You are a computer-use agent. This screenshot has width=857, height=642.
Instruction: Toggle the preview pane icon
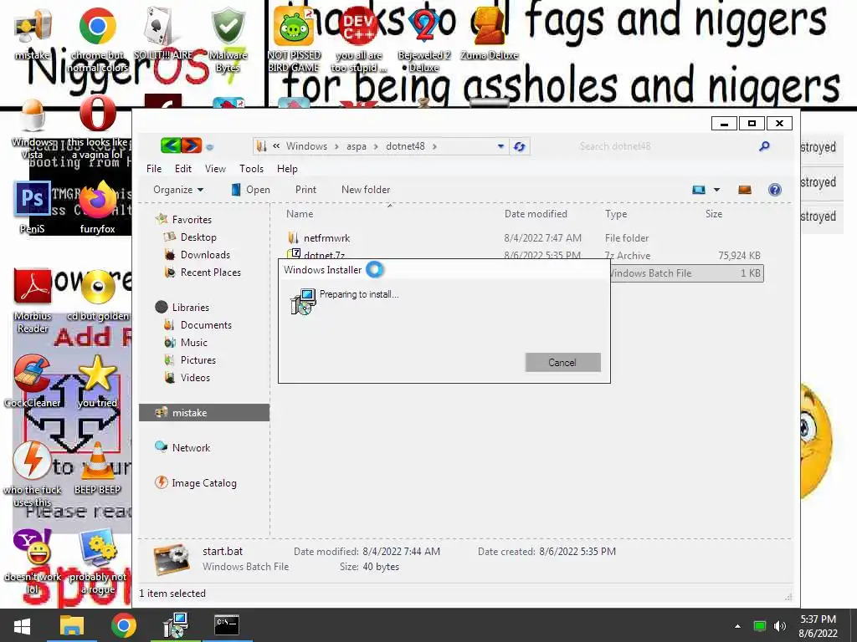point(744,190)
